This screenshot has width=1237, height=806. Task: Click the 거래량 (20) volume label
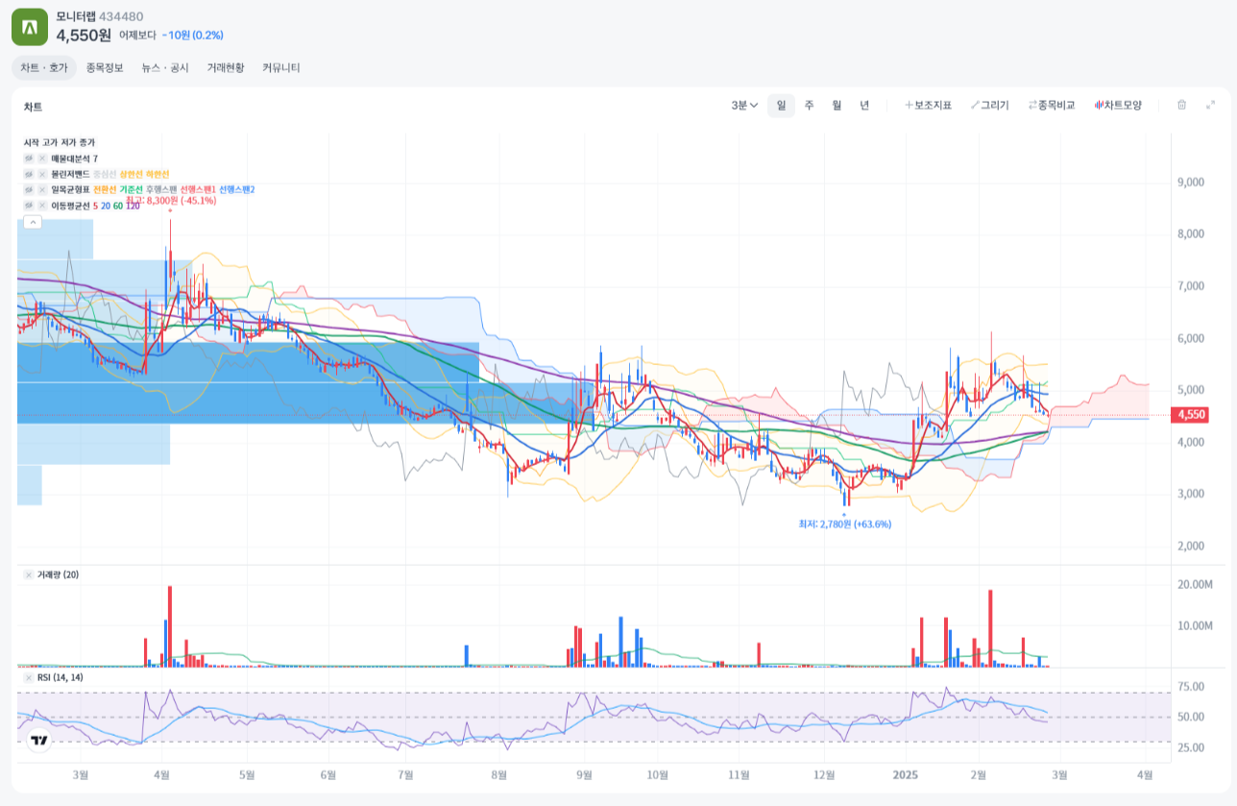[58, 574]
